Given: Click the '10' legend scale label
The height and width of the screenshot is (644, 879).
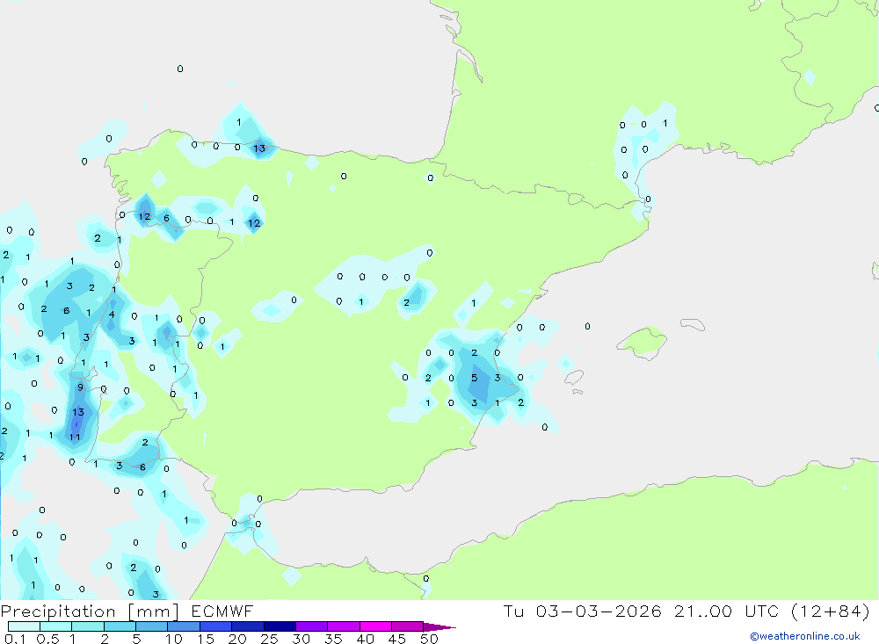Looking at the screenshot, I should [174, 639].
